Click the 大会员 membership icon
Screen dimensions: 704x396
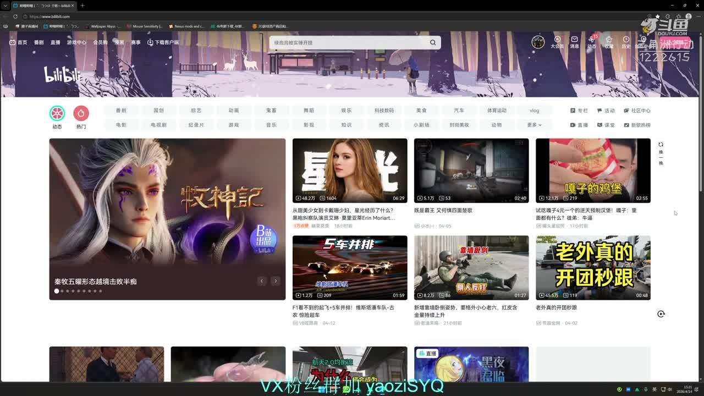[557, 40]
